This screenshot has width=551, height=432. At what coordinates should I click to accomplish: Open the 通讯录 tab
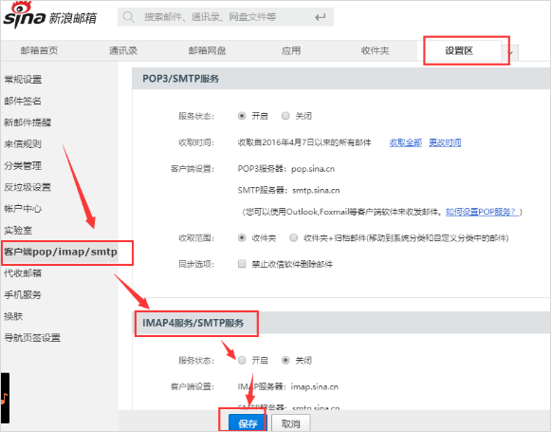[123, 50]
